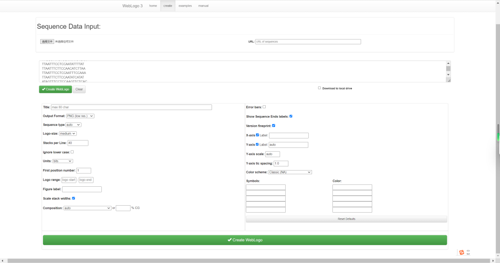Click page horizontal scrollbar left arrow
500x263 pixels.
click(x=3, y=261)
